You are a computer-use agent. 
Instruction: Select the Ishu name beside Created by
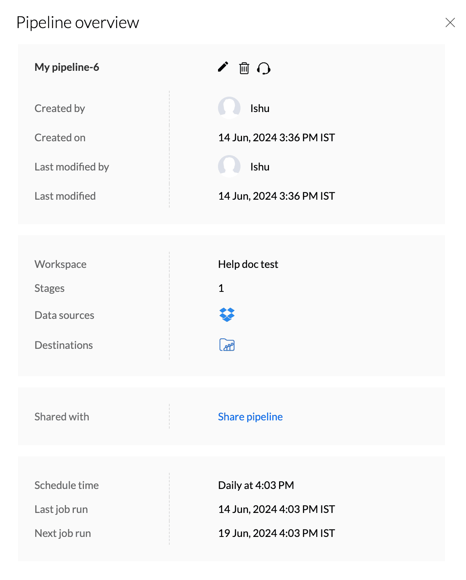[260, 108]
